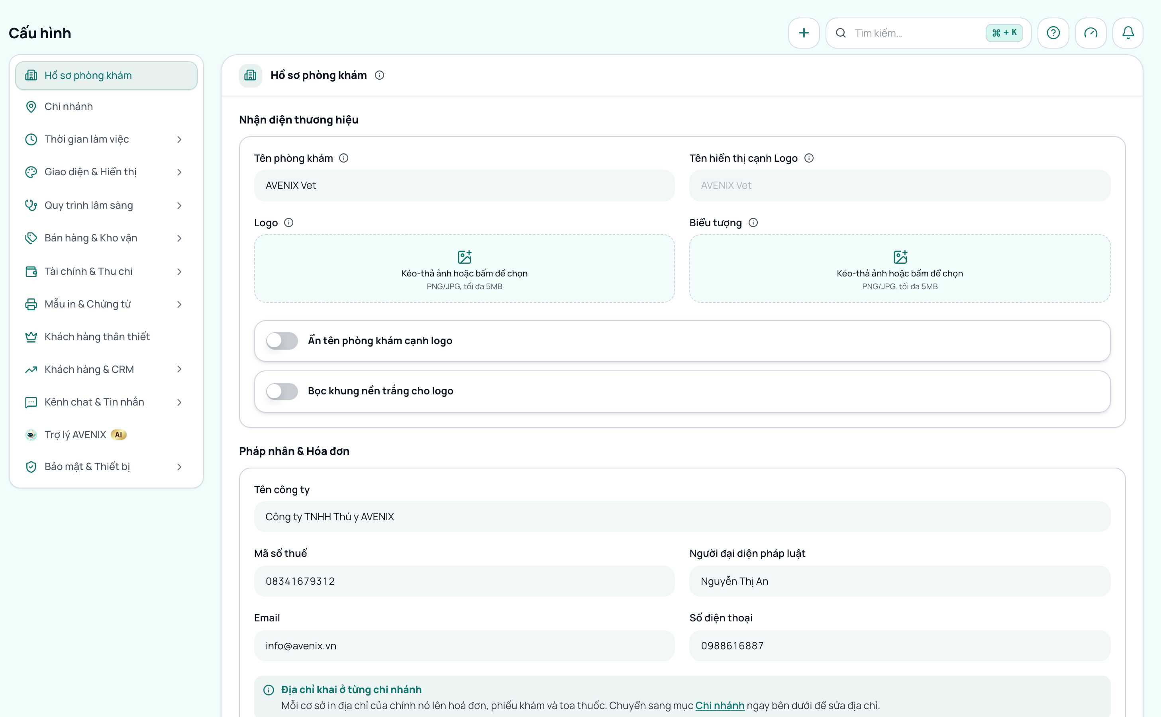Click the building icon in panel header
The width and height of the screenshot is (1161, 717).
(x=251, y=75)
